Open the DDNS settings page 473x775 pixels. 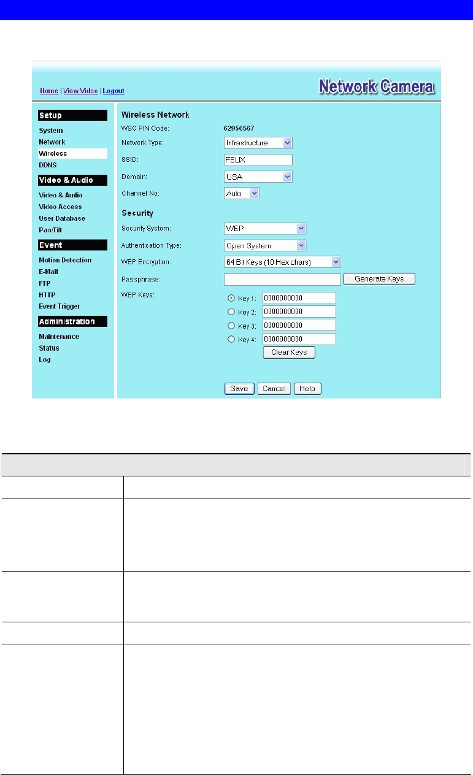(48, 165)
